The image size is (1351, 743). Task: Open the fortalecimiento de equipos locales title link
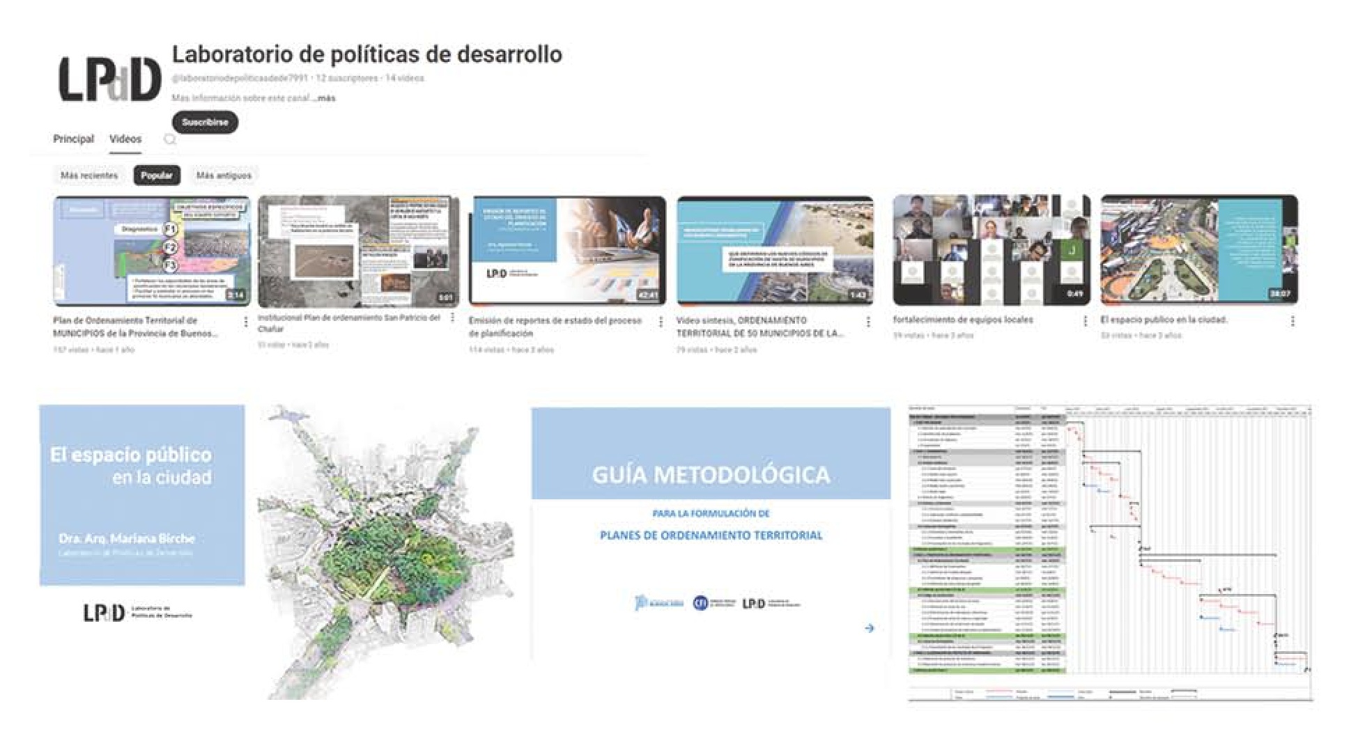963,320
